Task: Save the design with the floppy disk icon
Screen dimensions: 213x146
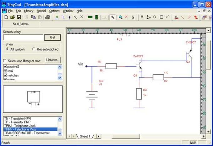Action: [19, 17]
